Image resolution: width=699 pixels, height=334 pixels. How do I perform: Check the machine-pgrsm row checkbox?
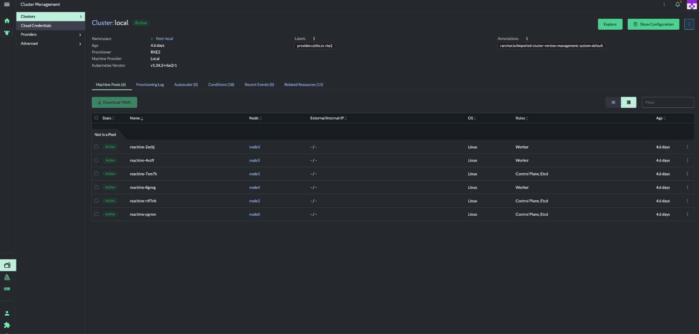97,214
